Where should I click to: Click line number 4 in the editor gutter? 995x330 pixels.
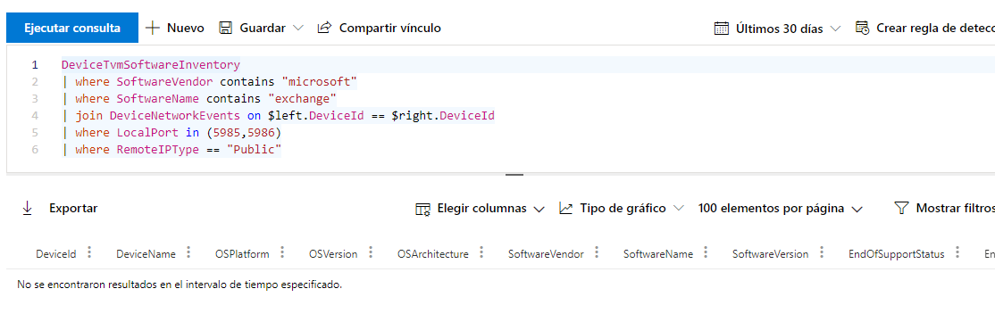pos(34,116)
